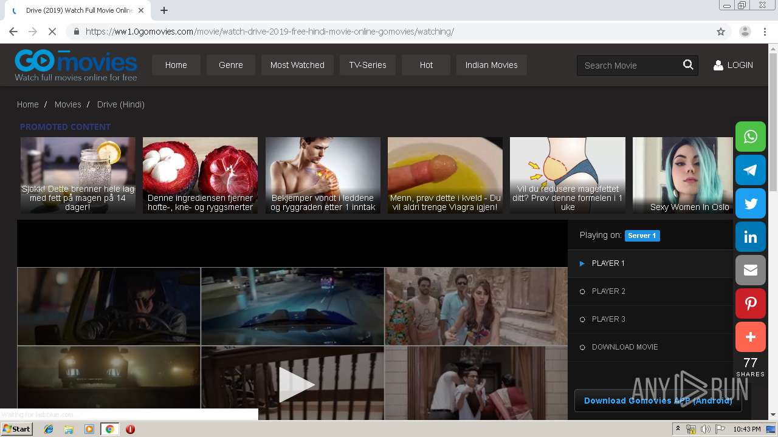Open lemon water fat-burning ad
Viewport: 778px width, 437px height.
point(78,175)
